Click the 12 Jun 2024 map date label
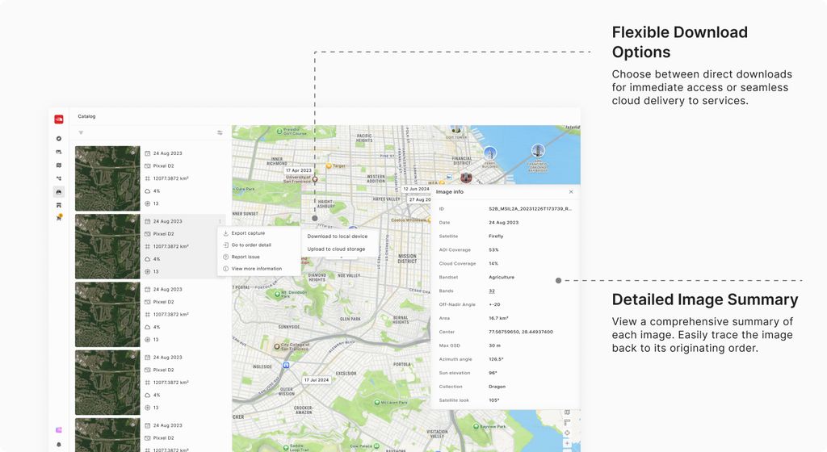The image size is (827, 452). (416, 189)
